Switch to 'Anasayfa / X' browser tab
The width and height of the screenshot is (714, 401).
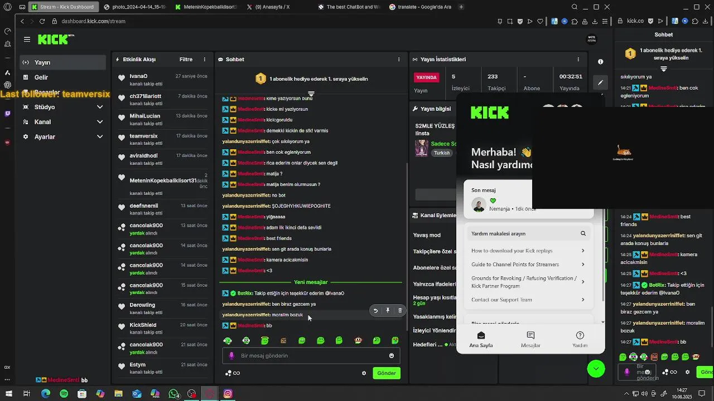pyautogui.click(x=276, y=7)
